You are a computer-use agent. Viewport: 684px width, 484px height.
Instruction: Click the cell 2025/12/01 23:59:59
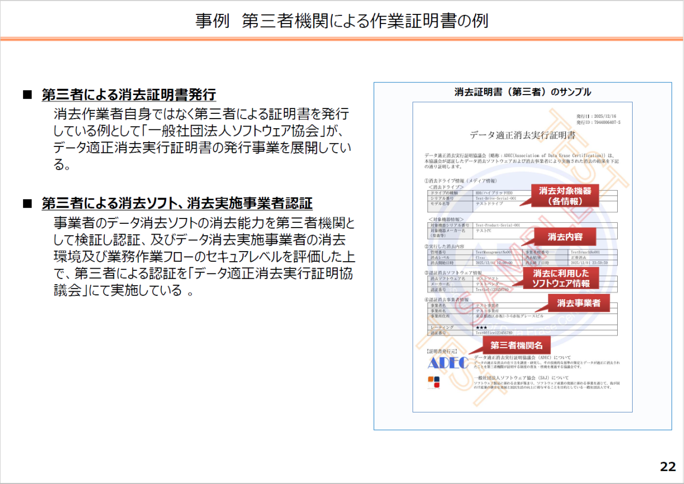[589, 263]
